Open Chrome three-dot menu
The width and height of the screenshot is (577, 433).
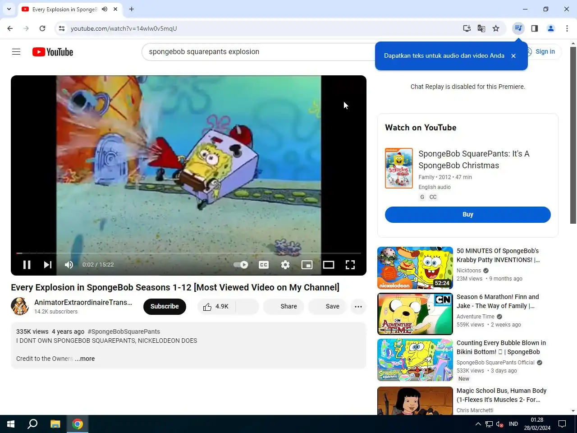click(x=567, y=28)
